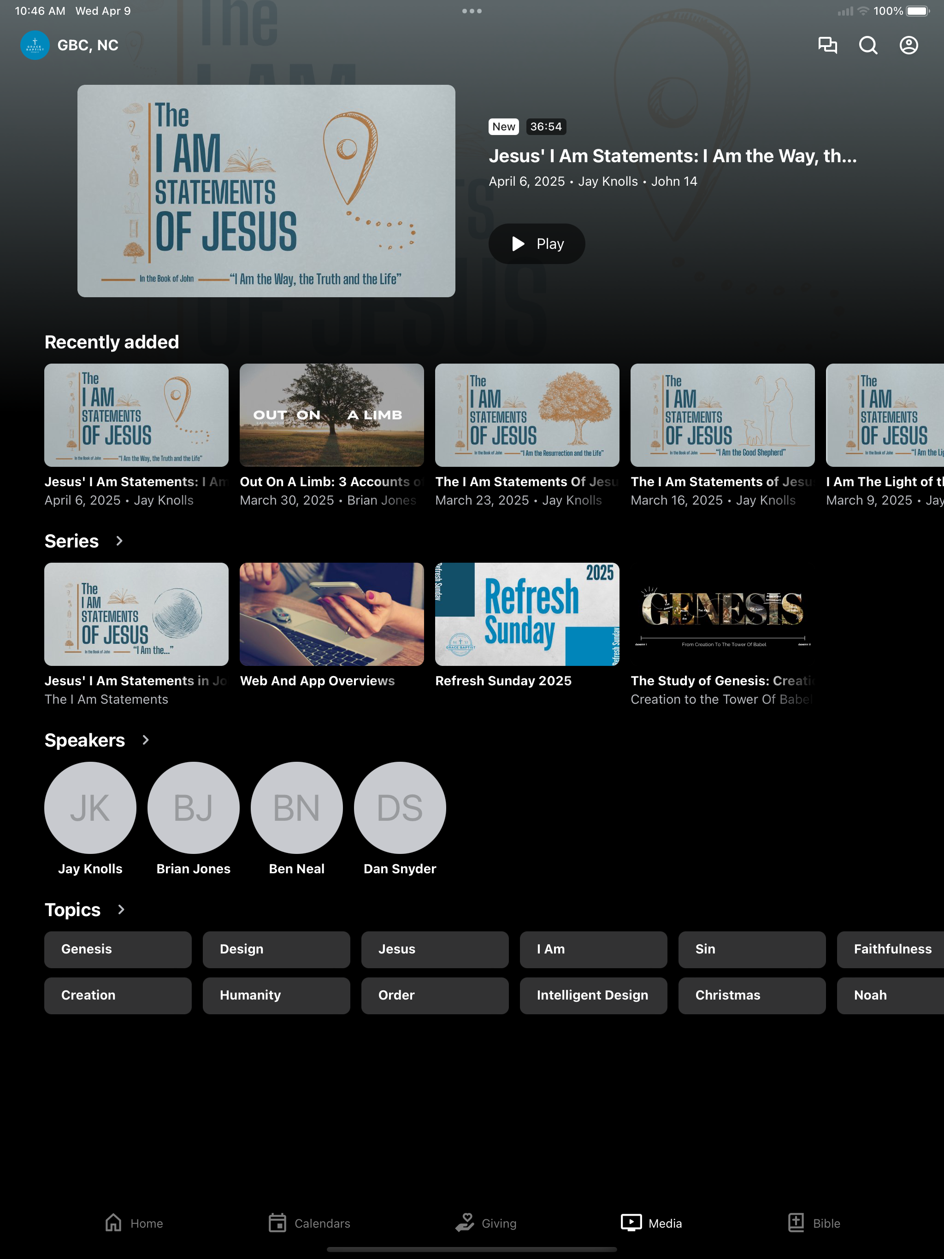
Task: Choose the Creation topic
Action: (118, 995)
